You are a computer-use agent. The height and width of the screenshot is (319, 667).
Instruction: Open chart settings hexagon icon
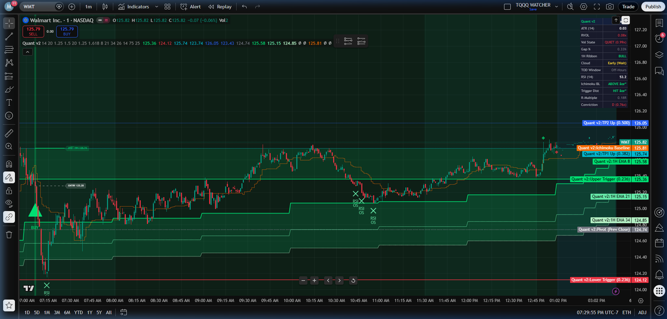point(584,7)
